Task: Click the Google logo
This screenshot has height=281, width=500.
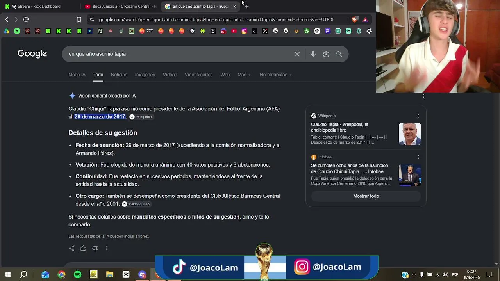Action: [32, 54]
